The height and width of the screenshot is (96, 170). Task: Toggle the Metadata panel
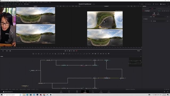pyautogui.click(x=156, y=4)
